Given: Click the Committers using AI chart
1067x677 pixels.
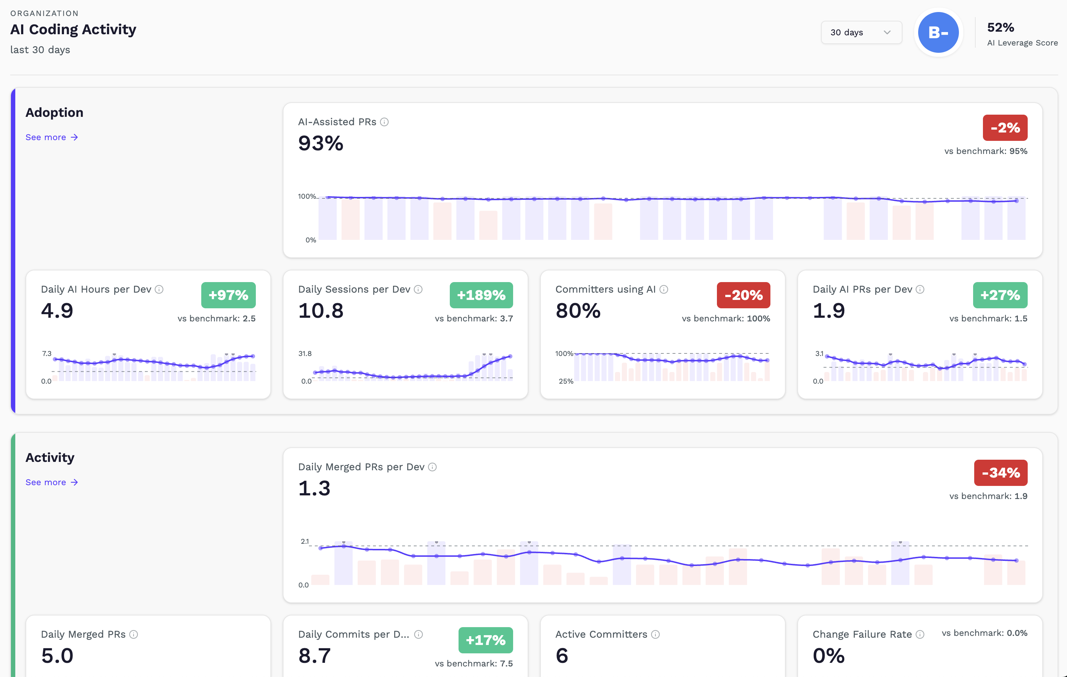Looking at the screenshot, I should (x=663, y=367).
